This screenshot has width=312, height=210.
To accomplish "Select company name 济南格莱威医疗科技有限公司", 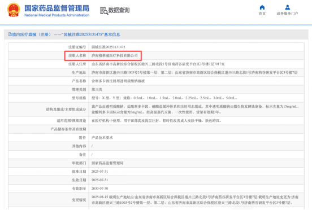I will pos(115,55).
